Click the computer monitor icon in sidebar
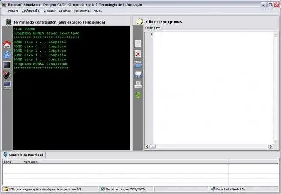Screen dimensions: 281x194 click(7, 85)
